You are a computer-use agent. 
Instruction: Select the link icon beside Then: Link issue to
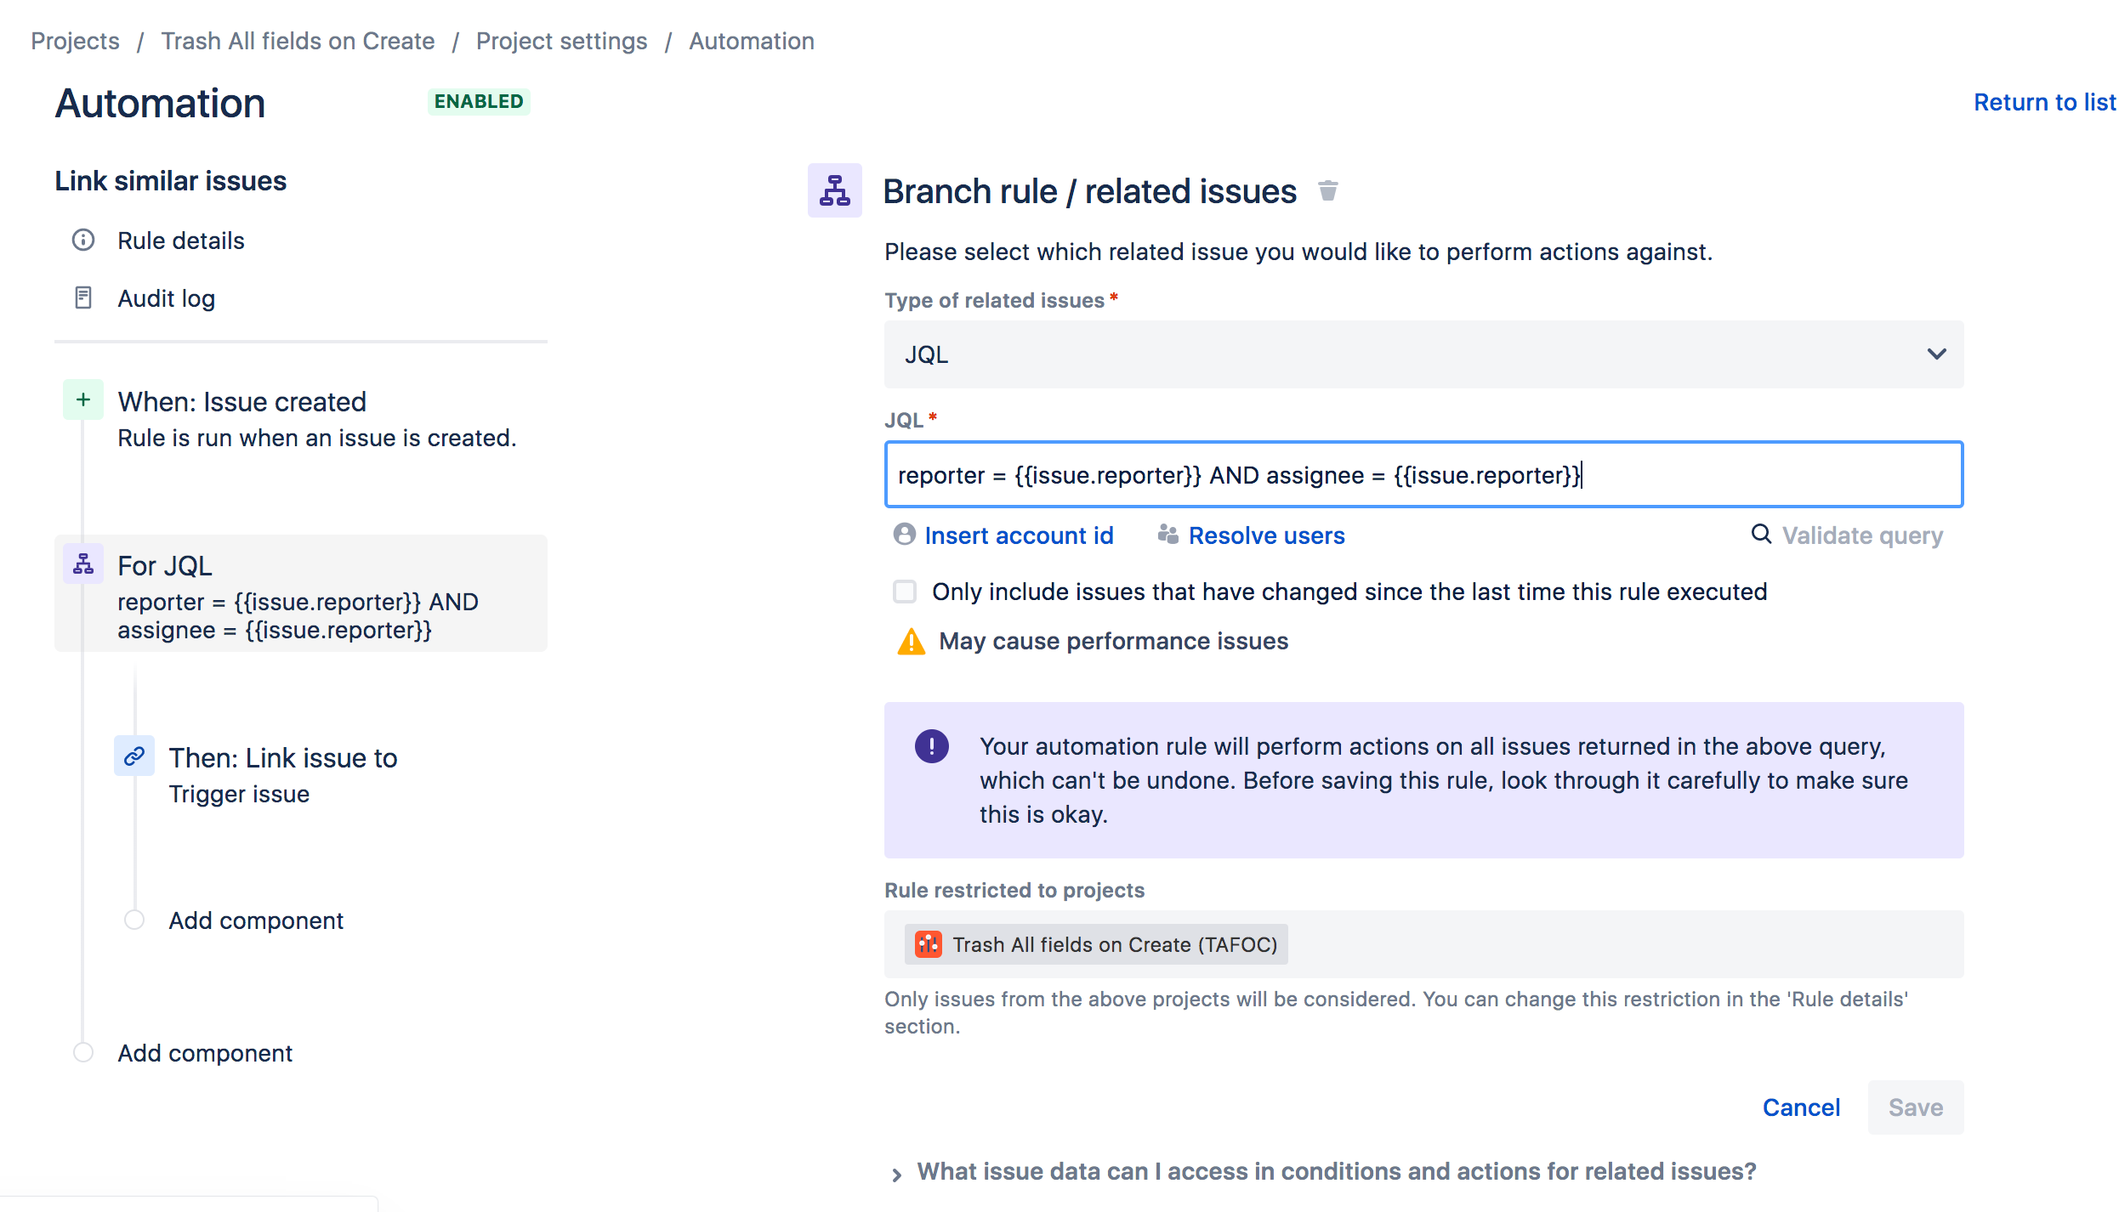(134, 755)
